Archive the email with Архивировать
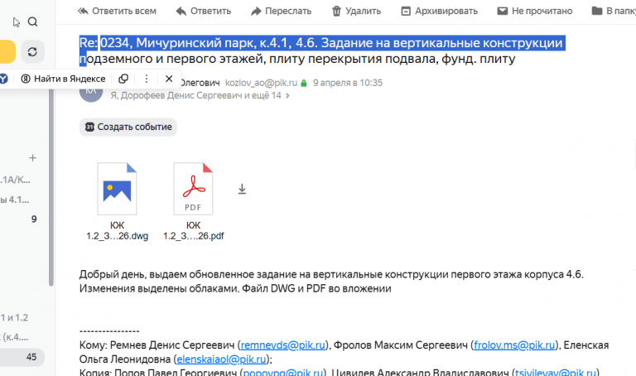The image size is (636, 376). point(439,11)
